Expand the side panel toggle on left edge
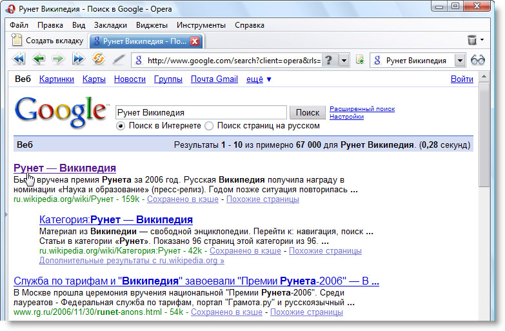 coord(6,214)
